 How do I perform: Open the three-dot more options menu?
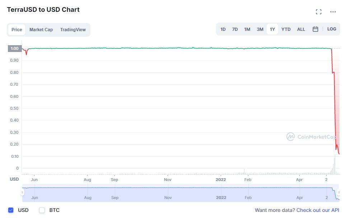point(333,12)
